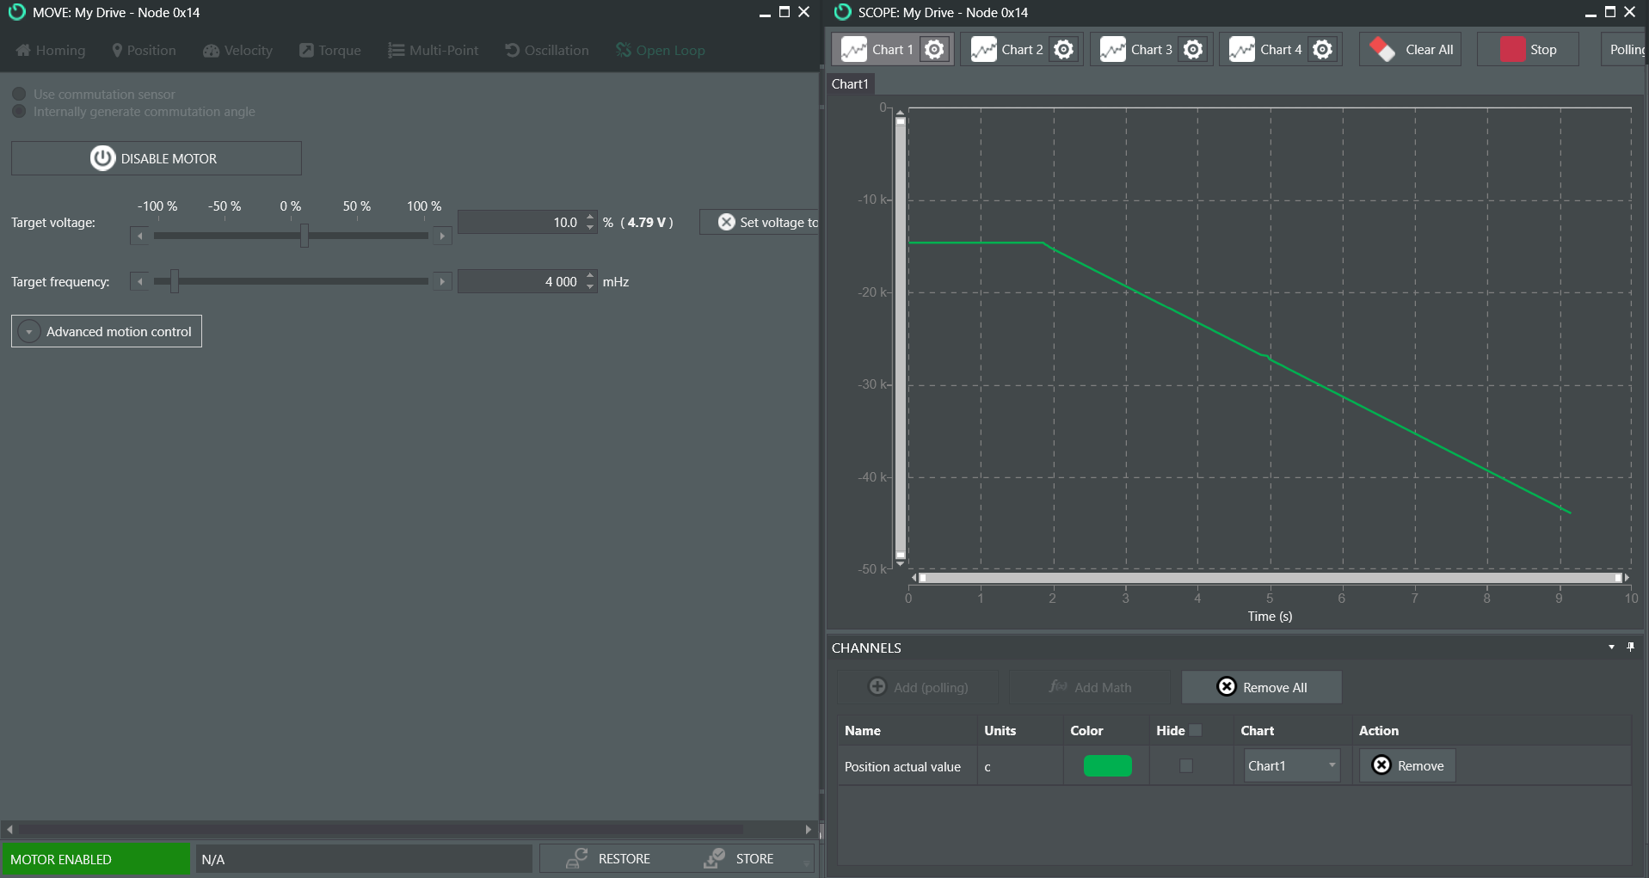Click the power icon on Disable Motor

tap(102, 158)
